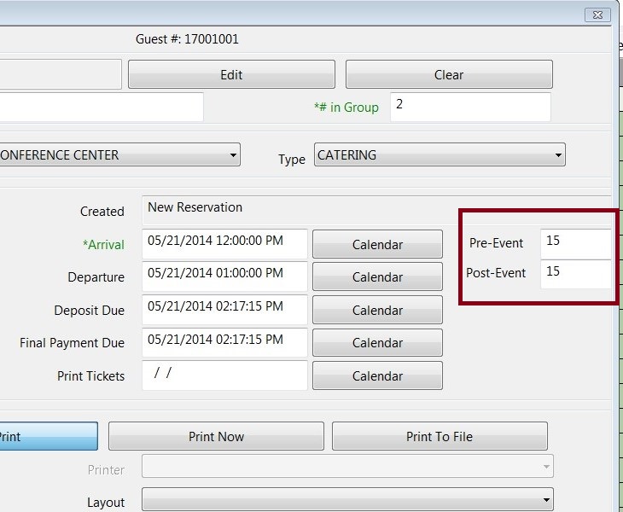623x512 pixels.
Task: Open Calendar for Deposit Due
Action: (377, 310)
